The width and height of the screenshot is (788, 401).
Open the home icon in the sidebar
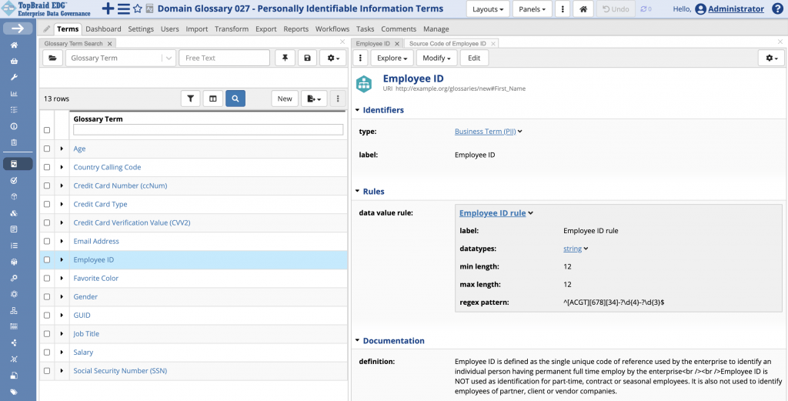click(14, 45)
